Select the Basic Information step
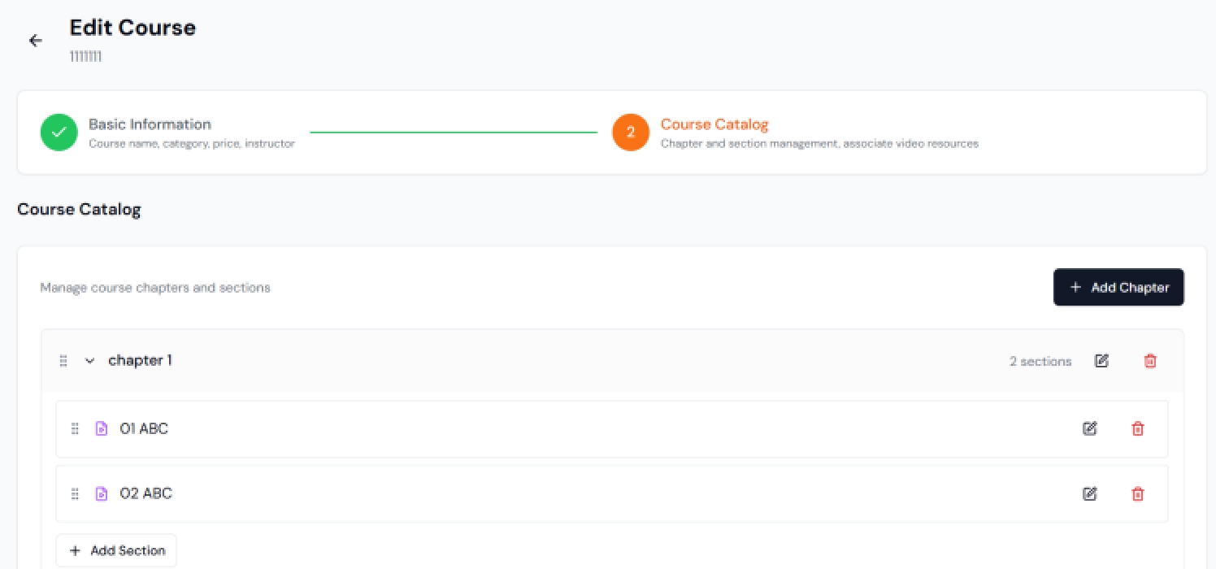 coord(150,124)
